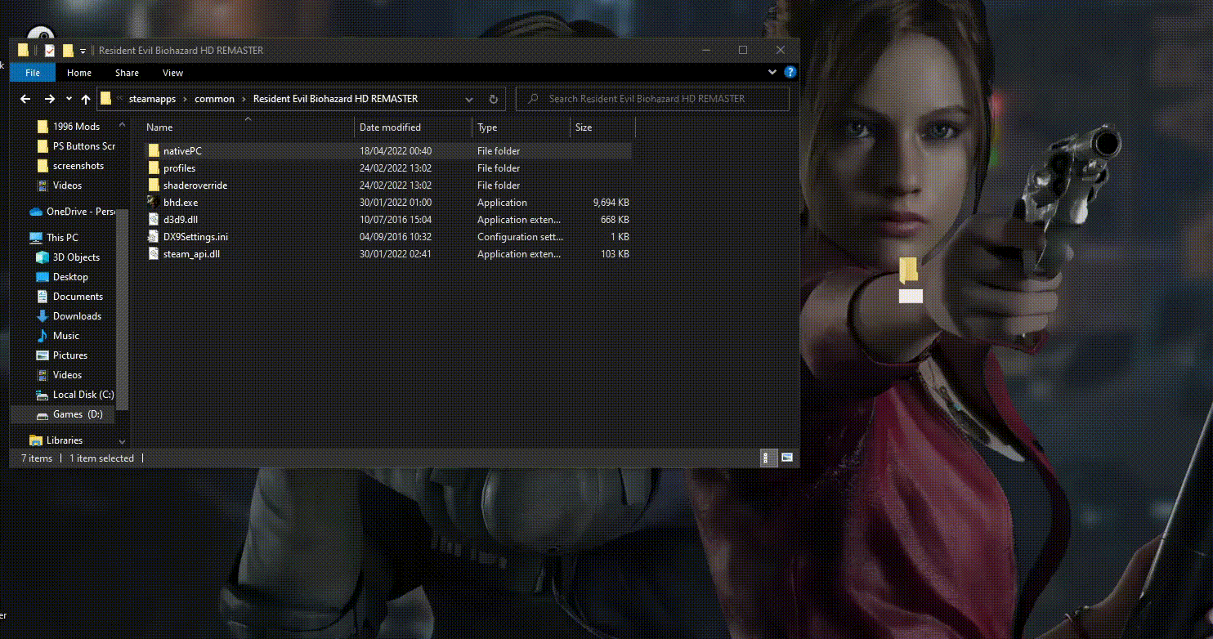Expand the ribbon with the chevron
Image resolution: width=1213 pixels, height=639 pixels.
(x=773, y=73)
